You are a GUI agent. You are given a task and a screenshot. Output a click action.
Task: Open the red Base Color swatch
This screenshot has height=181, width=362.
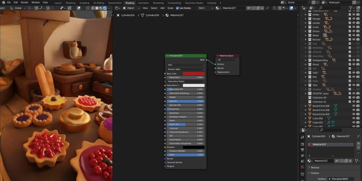[x=194, y=74]
